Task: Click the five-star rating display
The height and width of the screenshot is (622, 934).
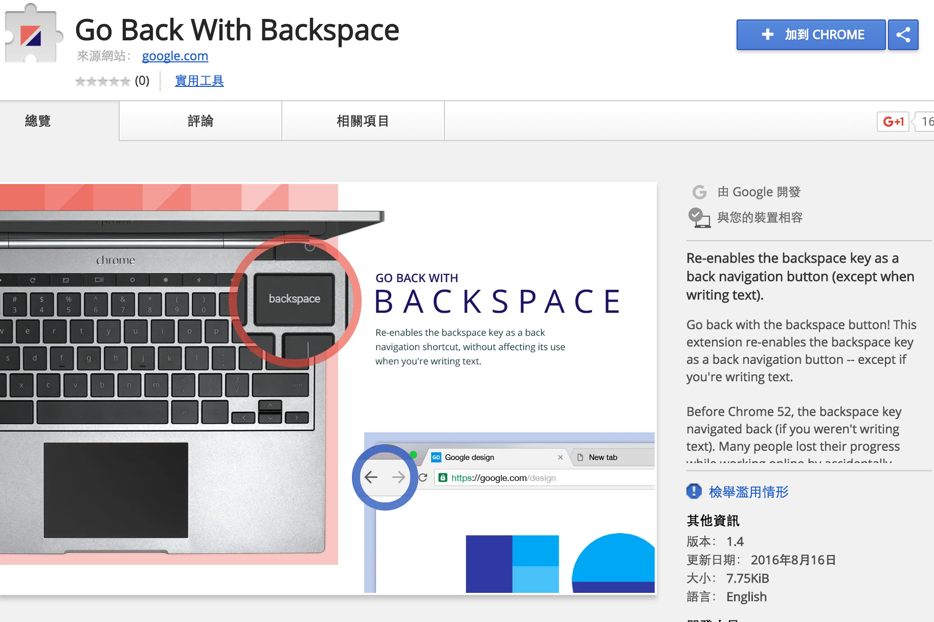Action: [102, 81]
